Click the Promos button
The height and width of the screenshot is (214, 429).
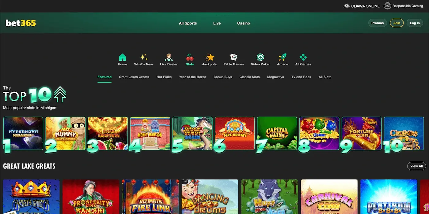coord(378,23)
